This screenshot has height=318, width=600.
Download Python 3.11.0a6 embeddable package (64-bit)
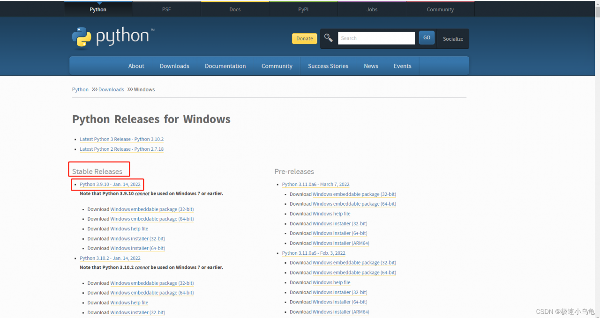(354, 204)
